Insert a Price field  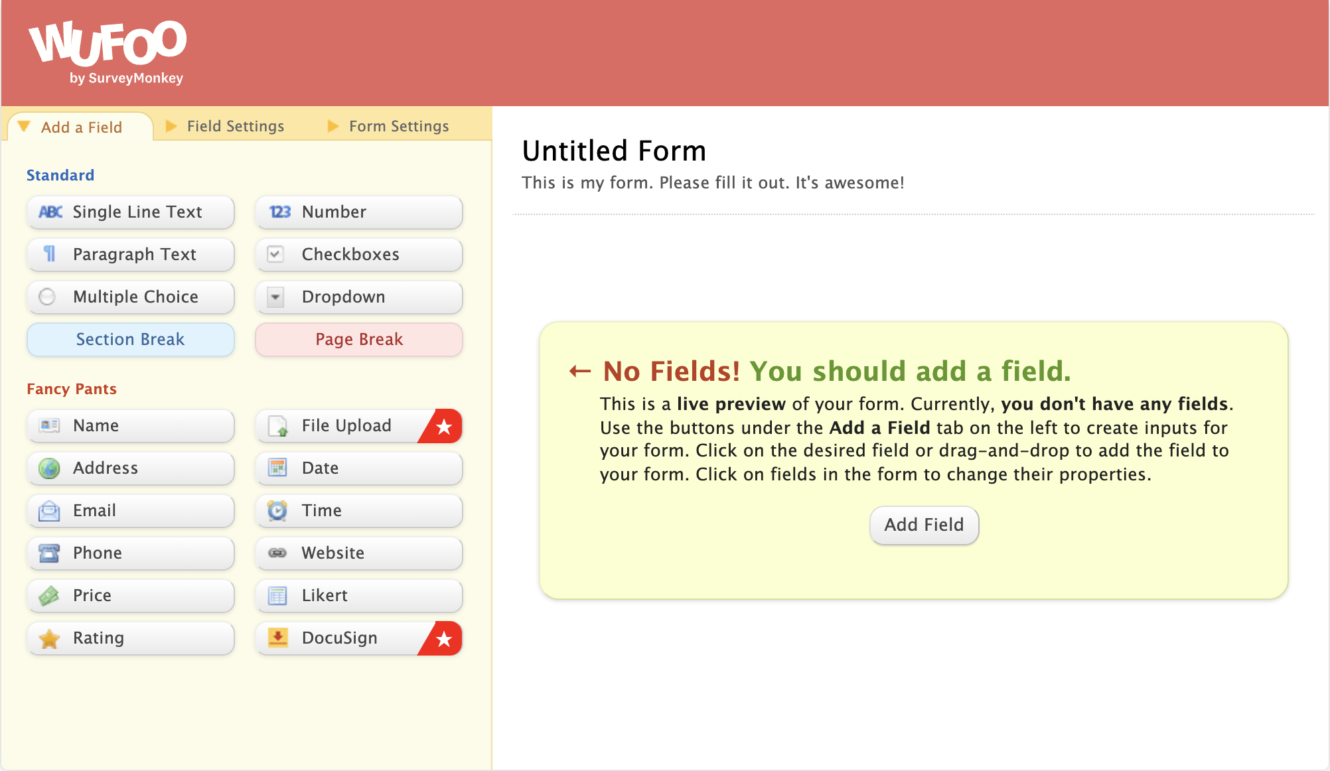131,596
